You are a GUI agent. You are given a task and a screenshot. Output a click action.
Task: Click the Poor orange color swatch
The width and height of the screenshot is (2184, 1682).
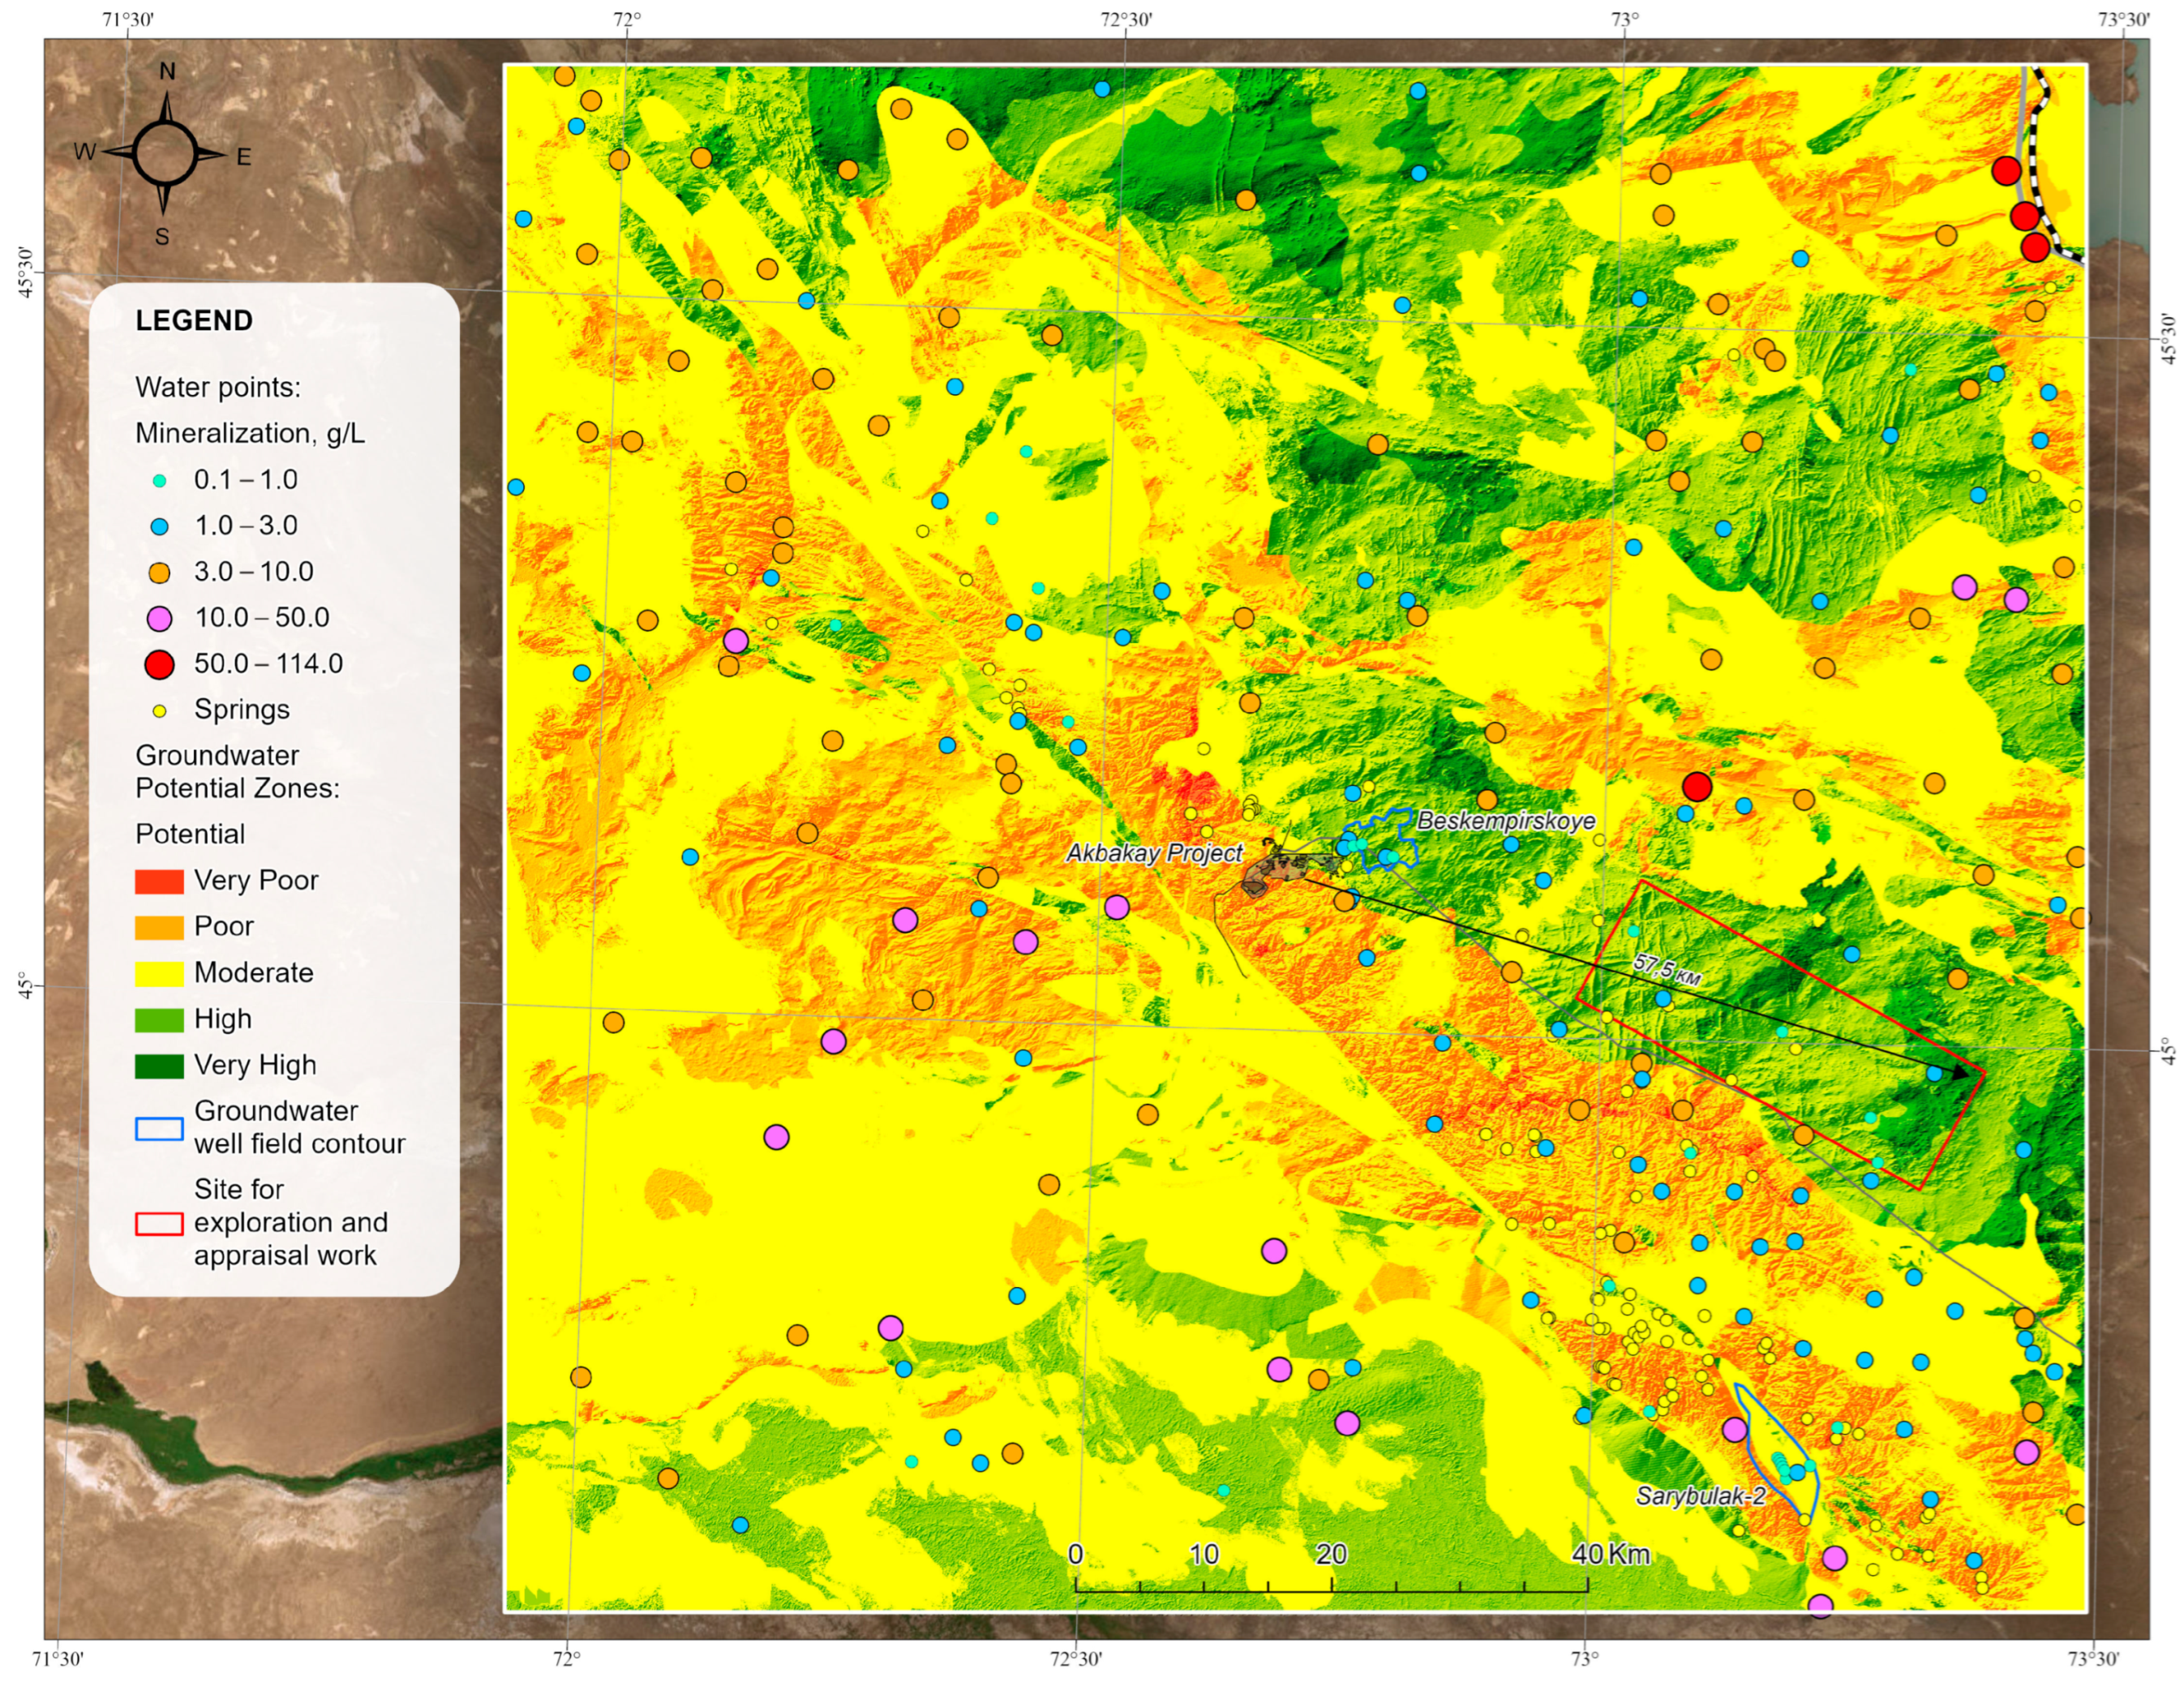pos(159,927)
